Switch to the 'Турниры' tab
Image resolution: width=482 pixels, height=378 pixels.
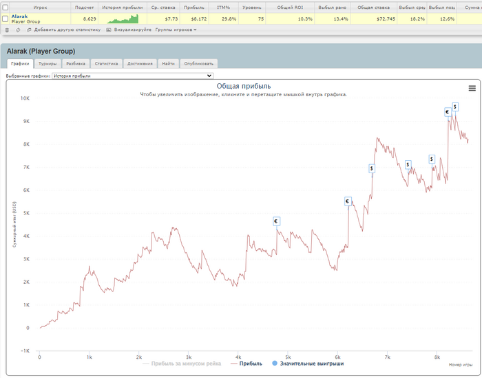(48, 63)
